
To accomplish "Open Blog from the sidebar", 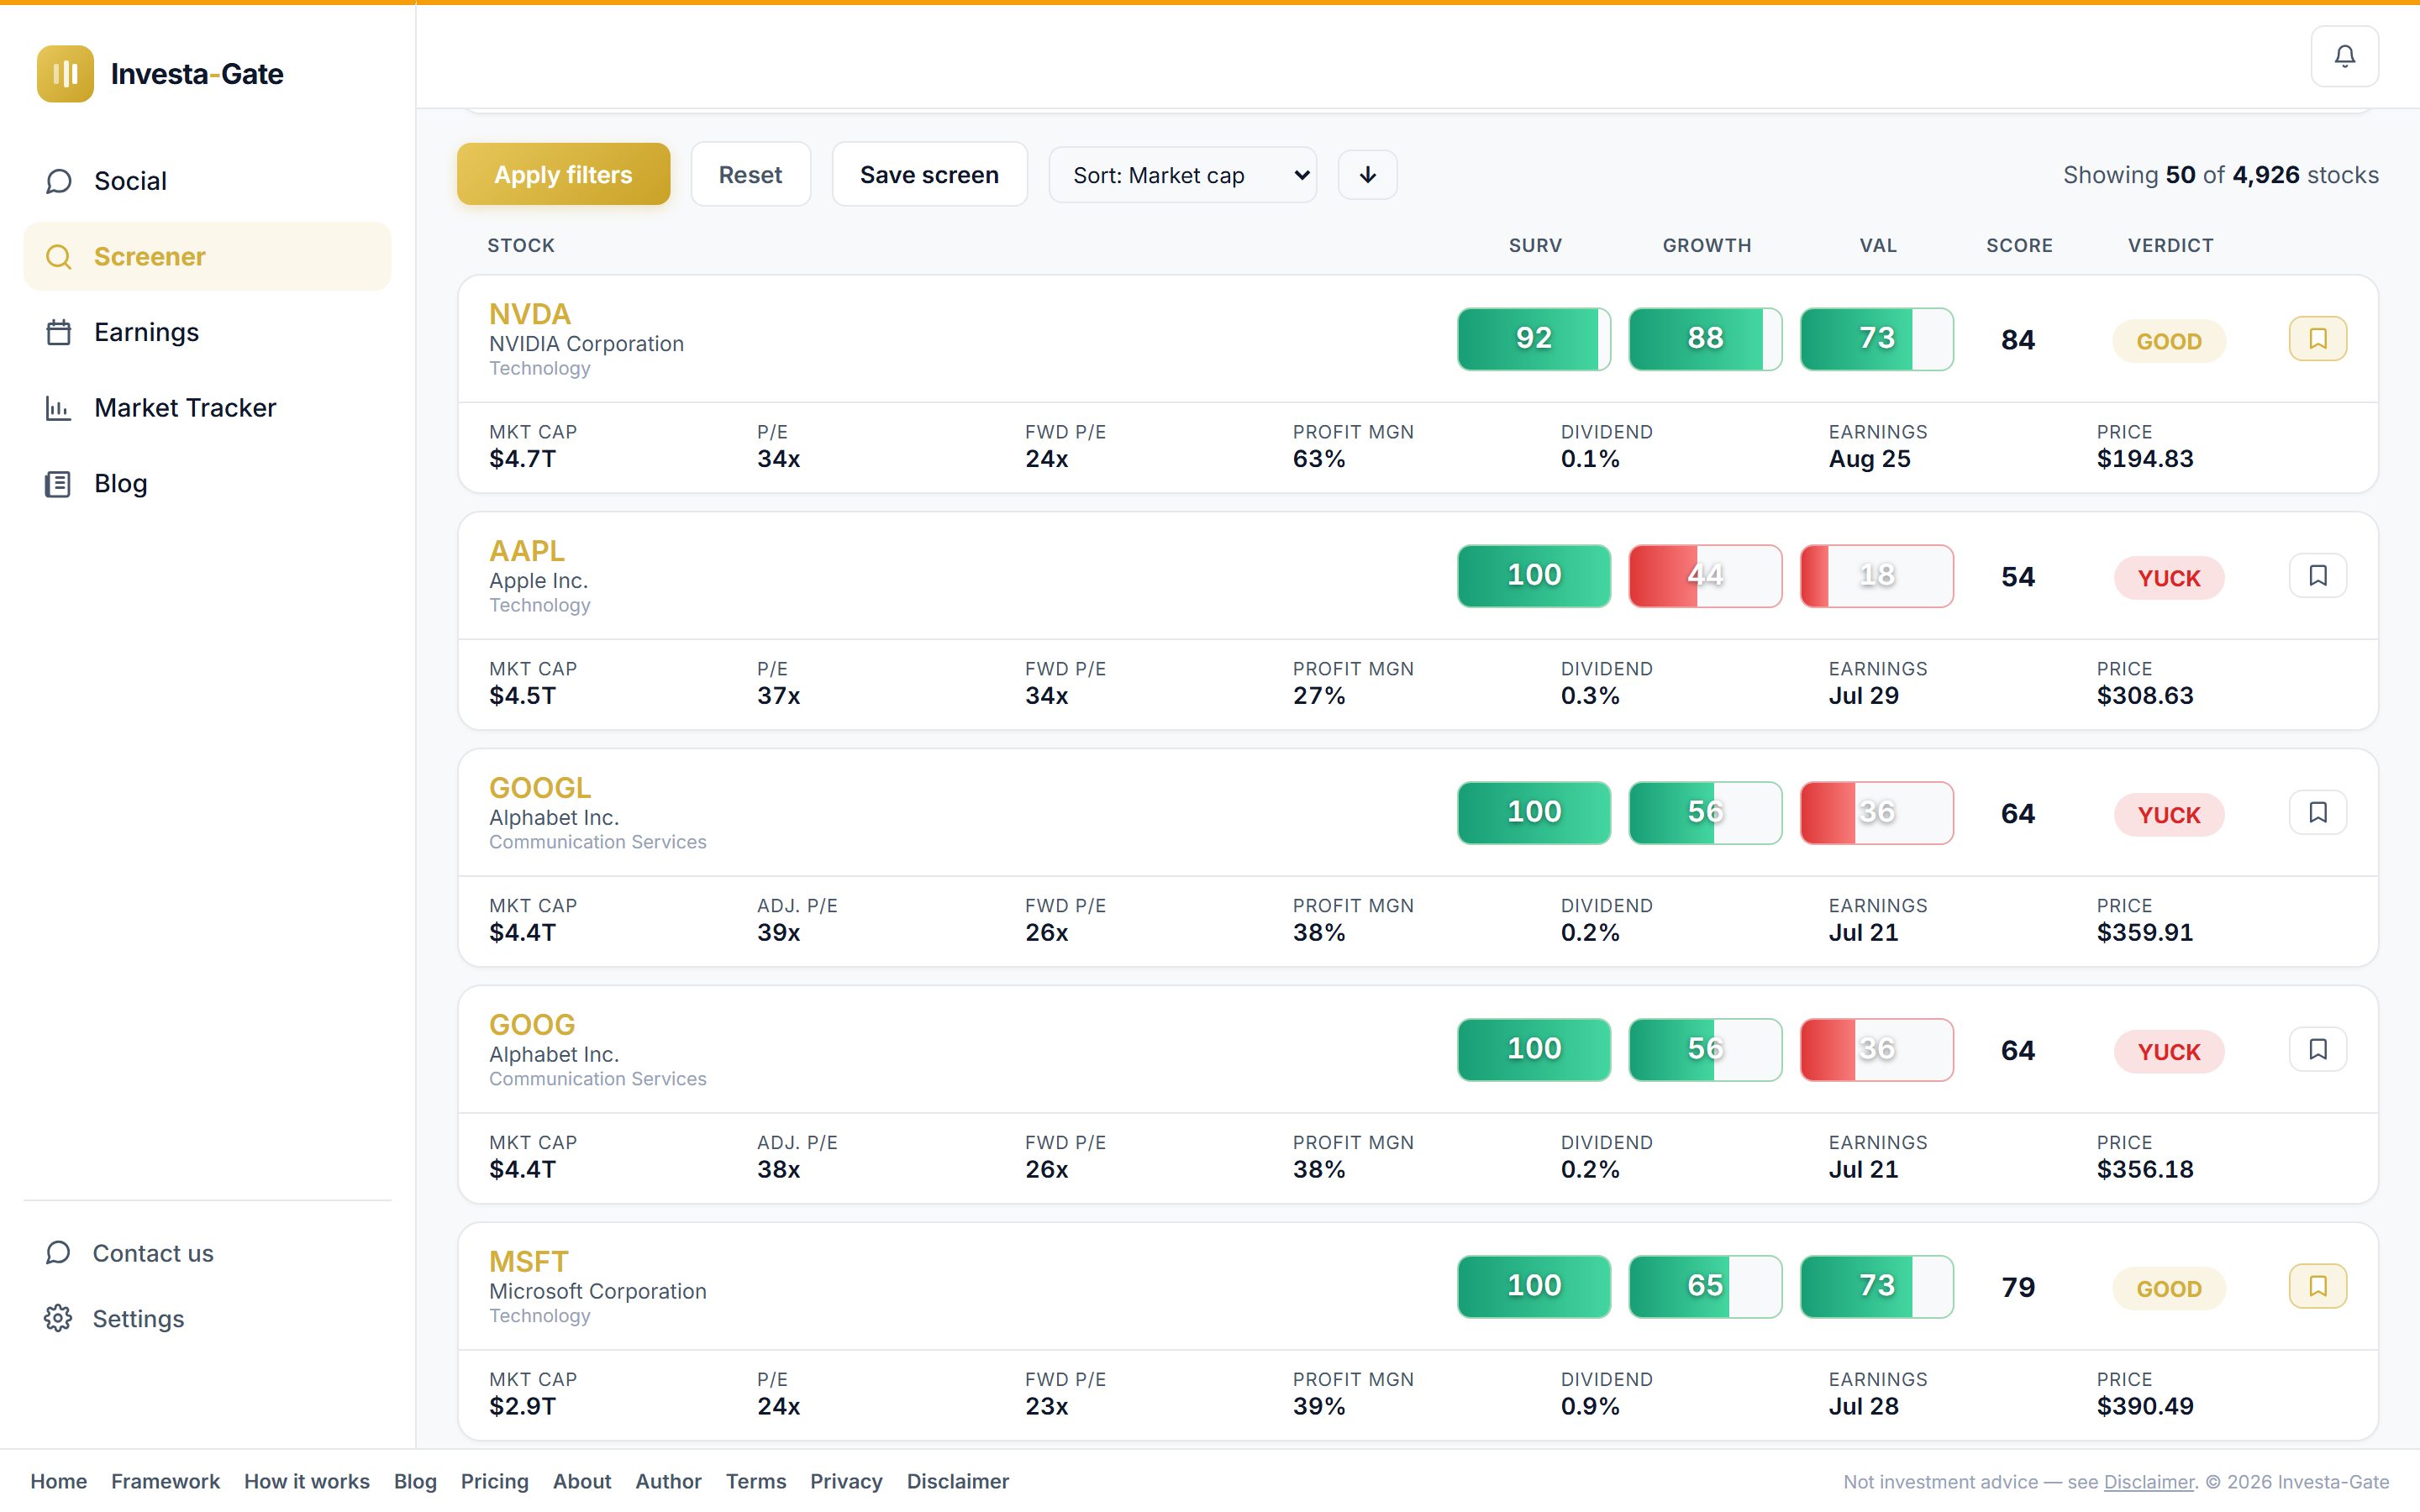I will (207, 484).
